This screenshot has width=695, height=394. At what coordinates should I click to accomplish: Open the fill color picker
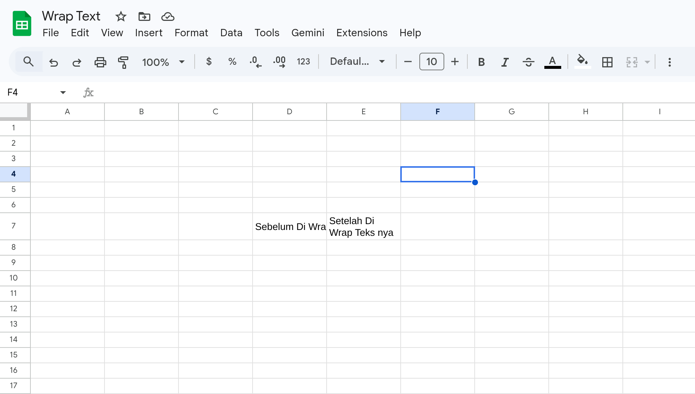(582, 62)
